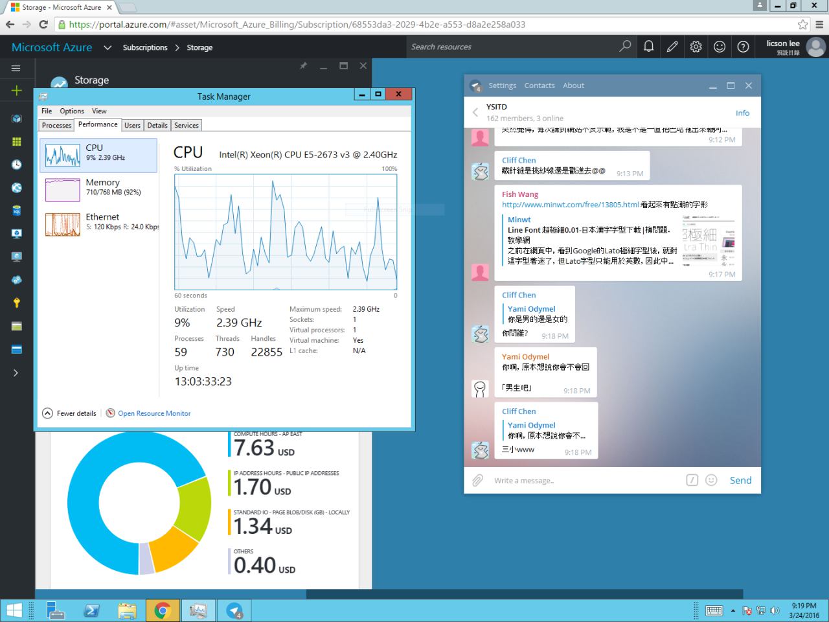Screen dimensions: 829x622
Task: Open the View menu in Task Manager
Action: [x=99, y=111]
